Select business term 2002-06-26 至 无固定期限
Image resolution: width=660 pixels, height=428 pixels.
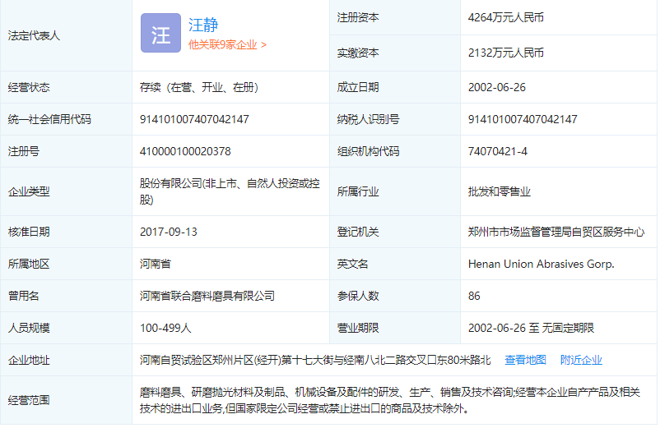coord(531,328)
